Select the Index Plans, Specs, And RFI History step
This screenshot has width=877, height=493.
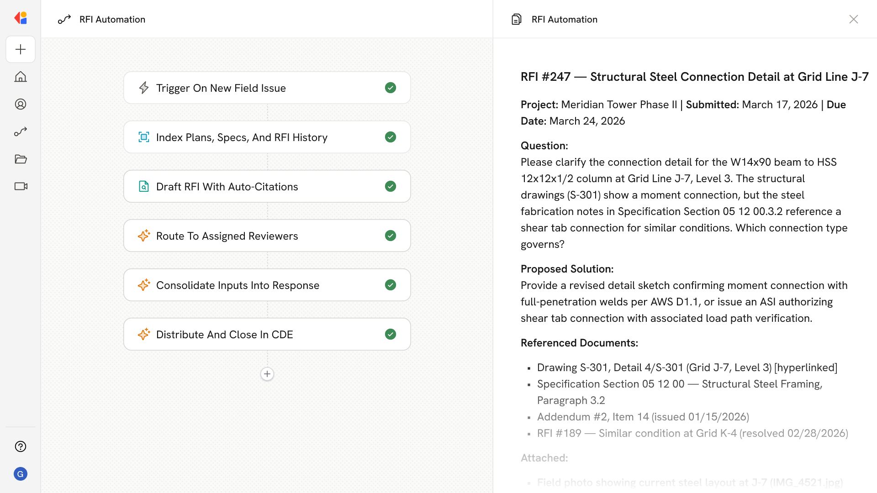(267, 137)
